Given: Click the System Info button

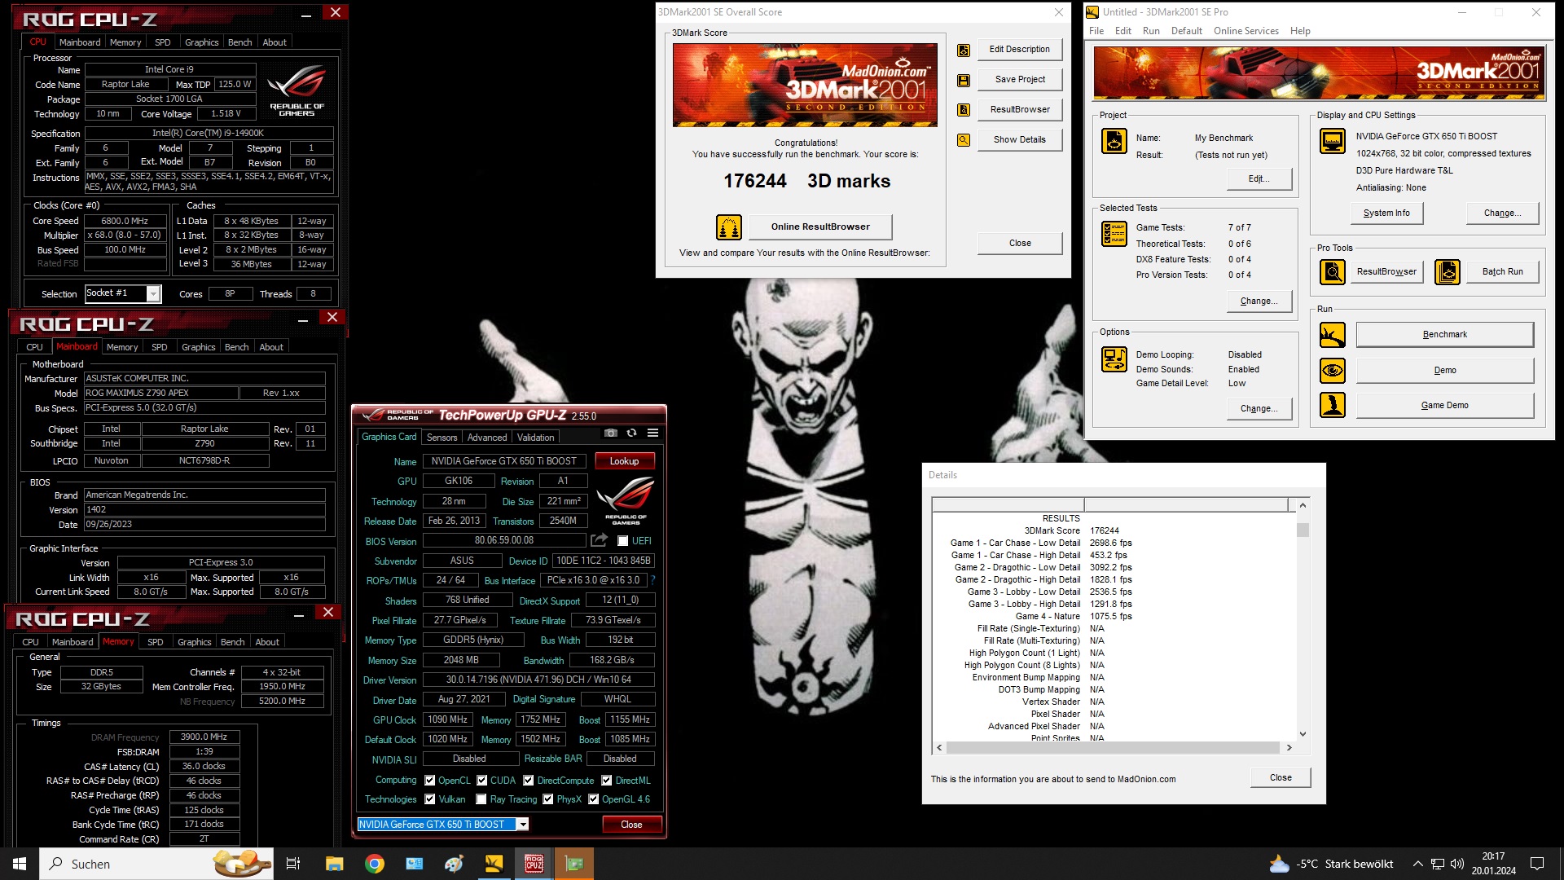Looking at the screenshot, I should click(1386, 213).
